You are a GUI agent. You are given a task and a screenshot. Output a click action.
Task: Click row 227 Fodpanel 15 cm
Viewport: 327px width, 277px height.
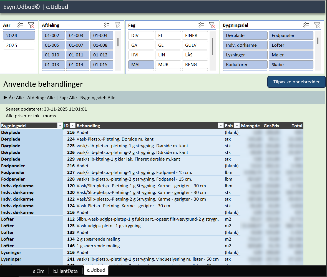(x=152, y=173)
